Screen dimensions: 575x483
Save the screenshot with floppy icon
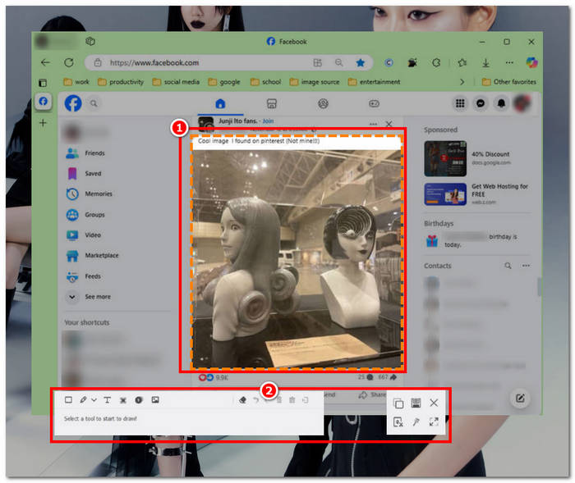pos(416,403)
